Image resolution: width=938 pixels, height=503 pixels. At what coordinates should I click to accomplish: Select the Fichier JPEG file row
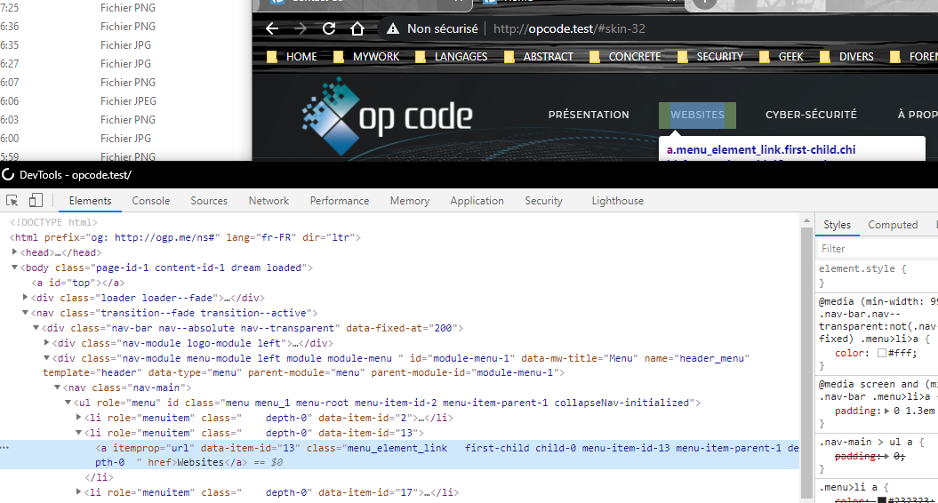tap(128, 101)
